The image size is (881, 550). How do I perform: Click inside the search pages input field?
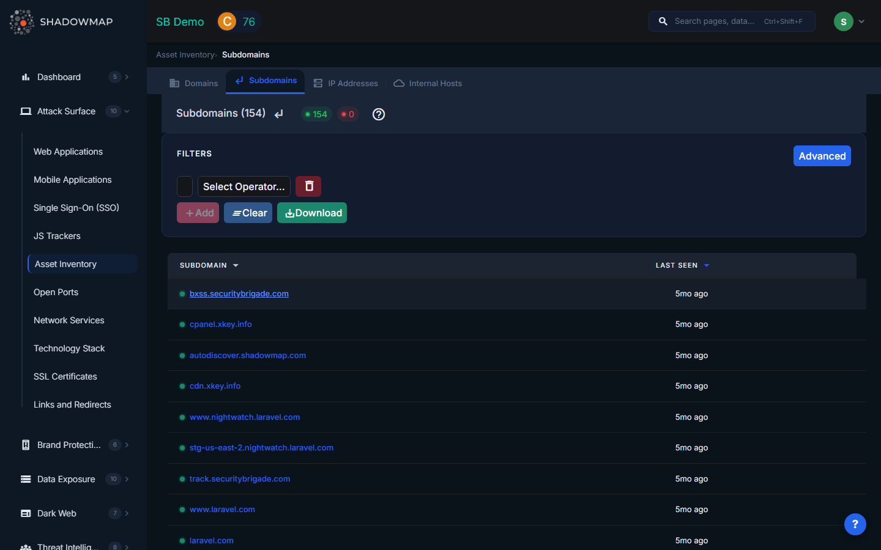722,21
